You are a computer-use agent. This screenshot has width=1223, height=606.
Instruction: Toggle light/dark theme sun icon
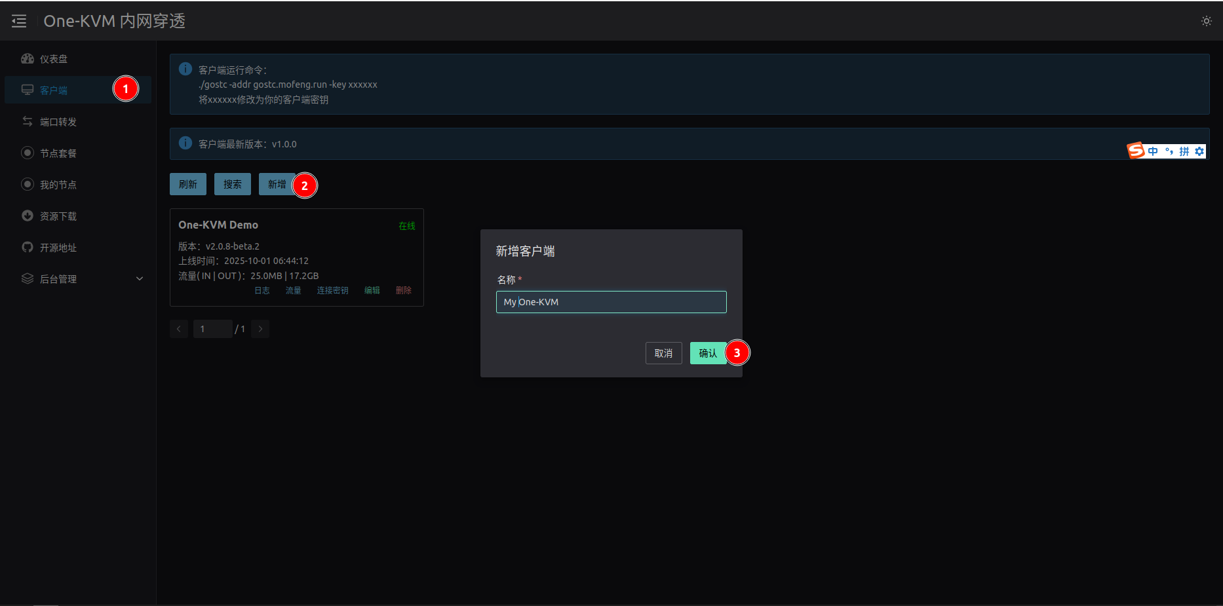[x=1206, y=21]
